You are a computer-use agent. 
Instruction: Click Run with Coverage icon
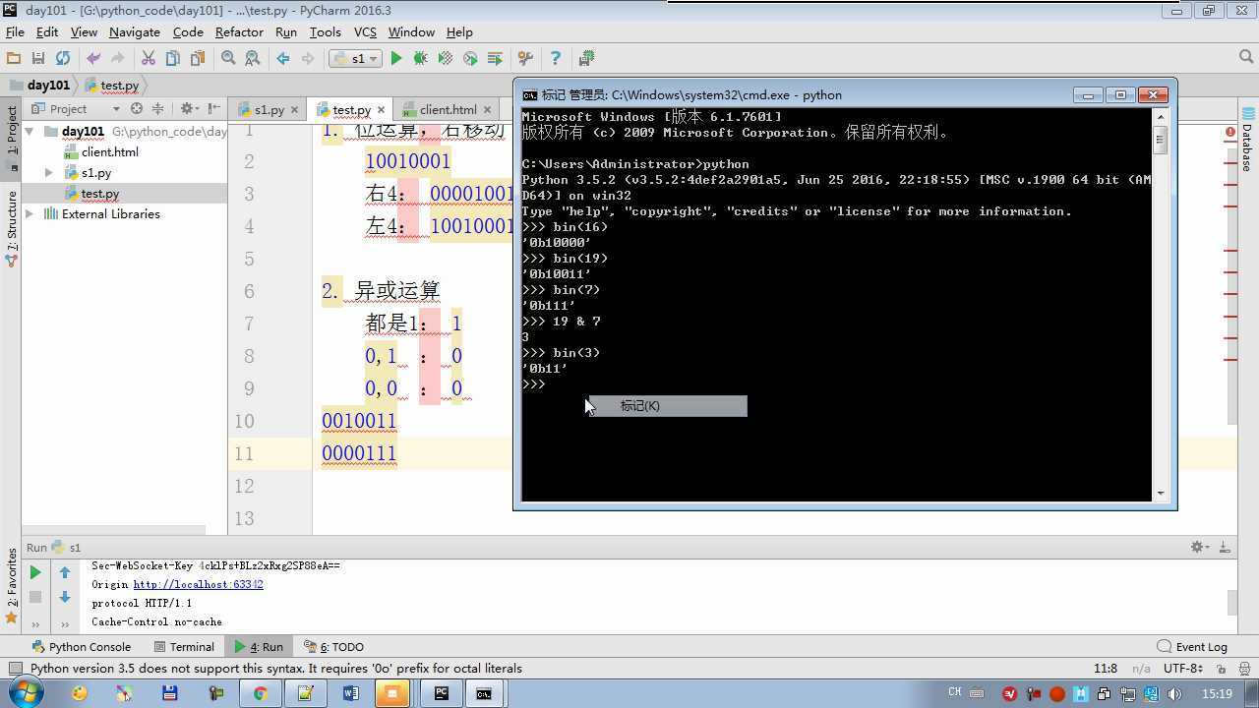tap(445, 59)
